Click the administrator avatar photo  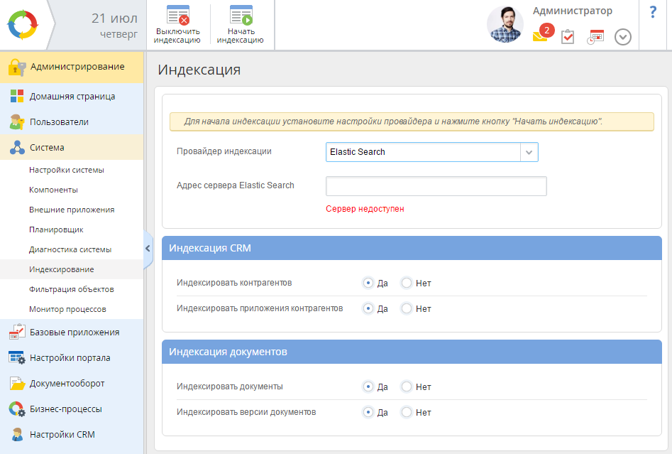(x=505, y=25)
